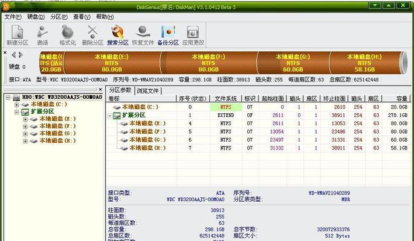Click the 删除分区 (Delete Partition) toolbar icon
414x241 pixels.
(92, 35)
